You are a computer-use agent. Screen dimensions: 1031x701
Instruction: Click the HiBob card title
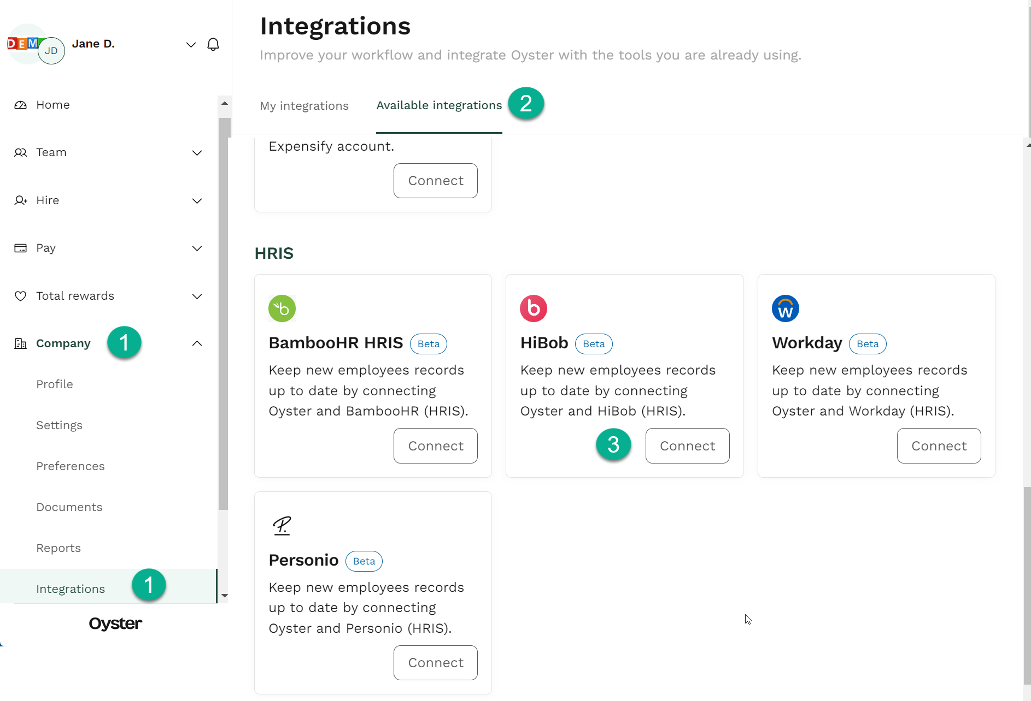pos(544,343)
